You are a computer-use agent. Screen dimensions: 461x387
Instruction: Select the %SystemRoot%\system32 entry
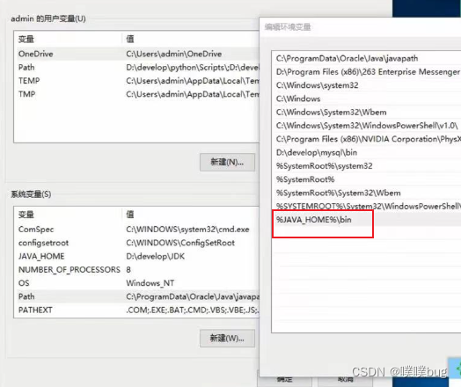tap(366, 166)
